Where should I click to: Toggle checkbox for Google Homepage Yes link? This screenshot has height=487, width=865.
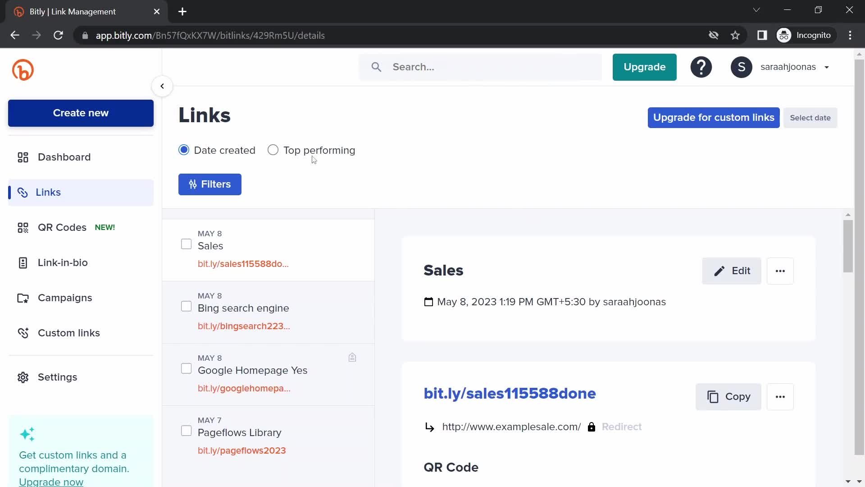pyautogui.click(x=187, y=369)
